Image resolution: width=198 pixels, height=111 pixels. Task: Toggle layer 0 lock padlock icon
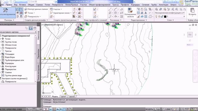[x=162, y=16]
